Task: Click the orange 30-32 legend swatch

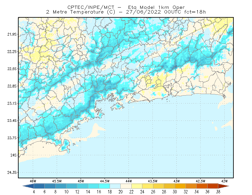Action: coord(180,186)
